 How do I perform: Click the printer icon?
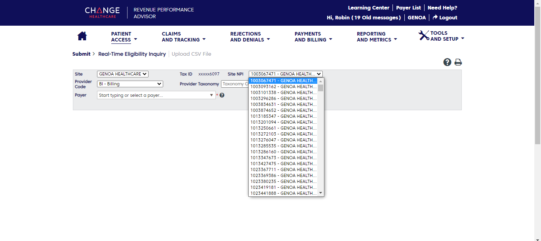[458, 62]
